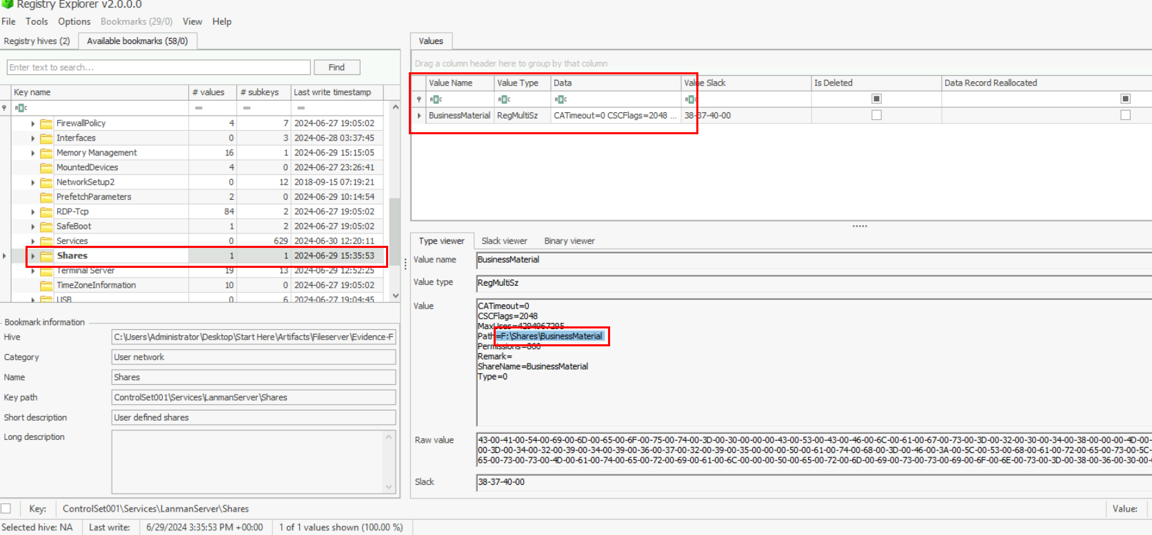Expand the FirewallPolicy key
The image size is (1152, 535).
pyautogui.click(x=32, y=123)
